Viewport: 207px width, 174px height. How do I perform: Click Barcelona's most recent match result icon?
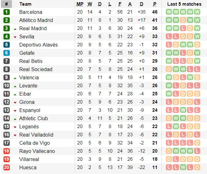coord(197,12)
